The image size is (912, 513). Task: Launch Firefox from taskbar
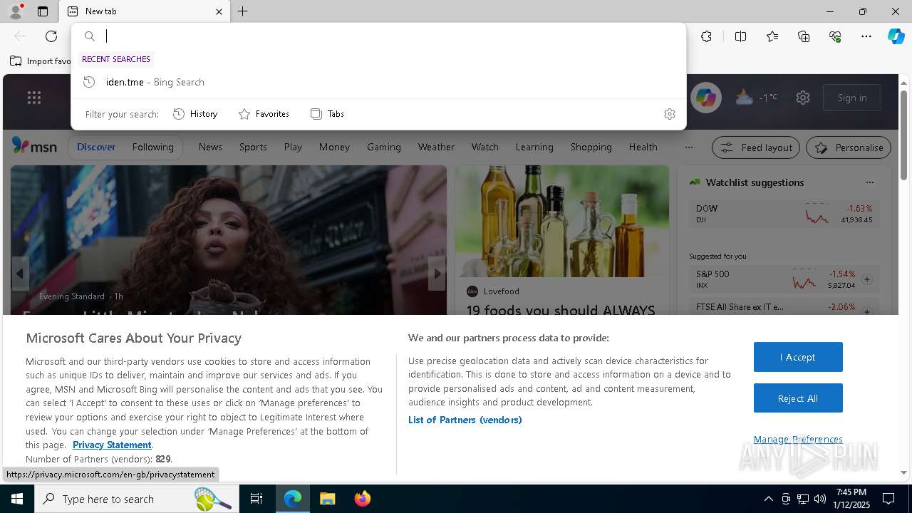point(362,499)
